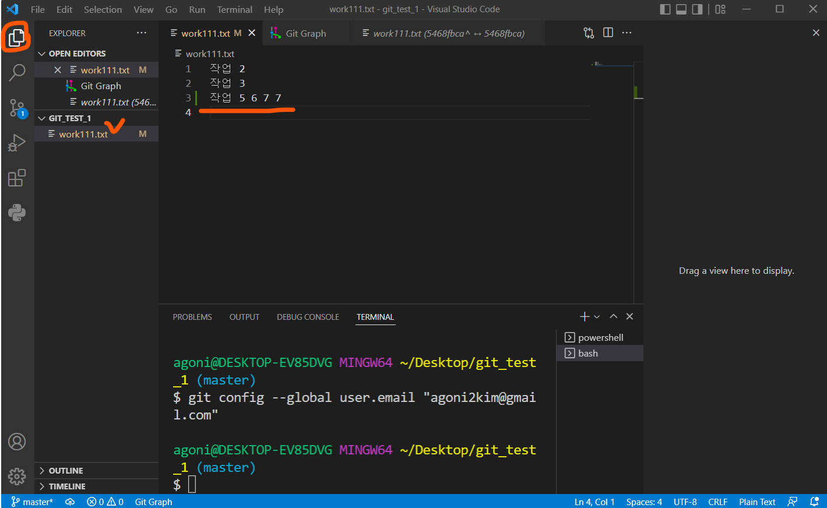The image size is (827, 508).
Task: Click the Open Changes icon in editor toolbar
Action: [589, 33]
